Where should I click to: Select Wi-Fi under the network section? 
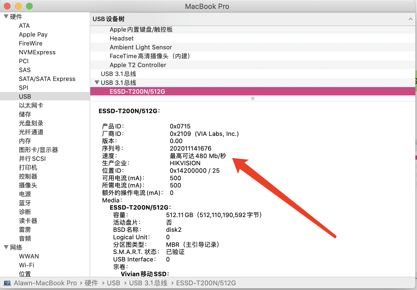[x=26, y=265]
